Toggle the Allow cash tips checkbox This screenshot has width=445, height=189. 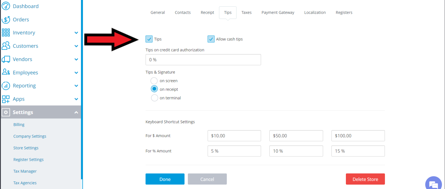[x=211, y=39]
